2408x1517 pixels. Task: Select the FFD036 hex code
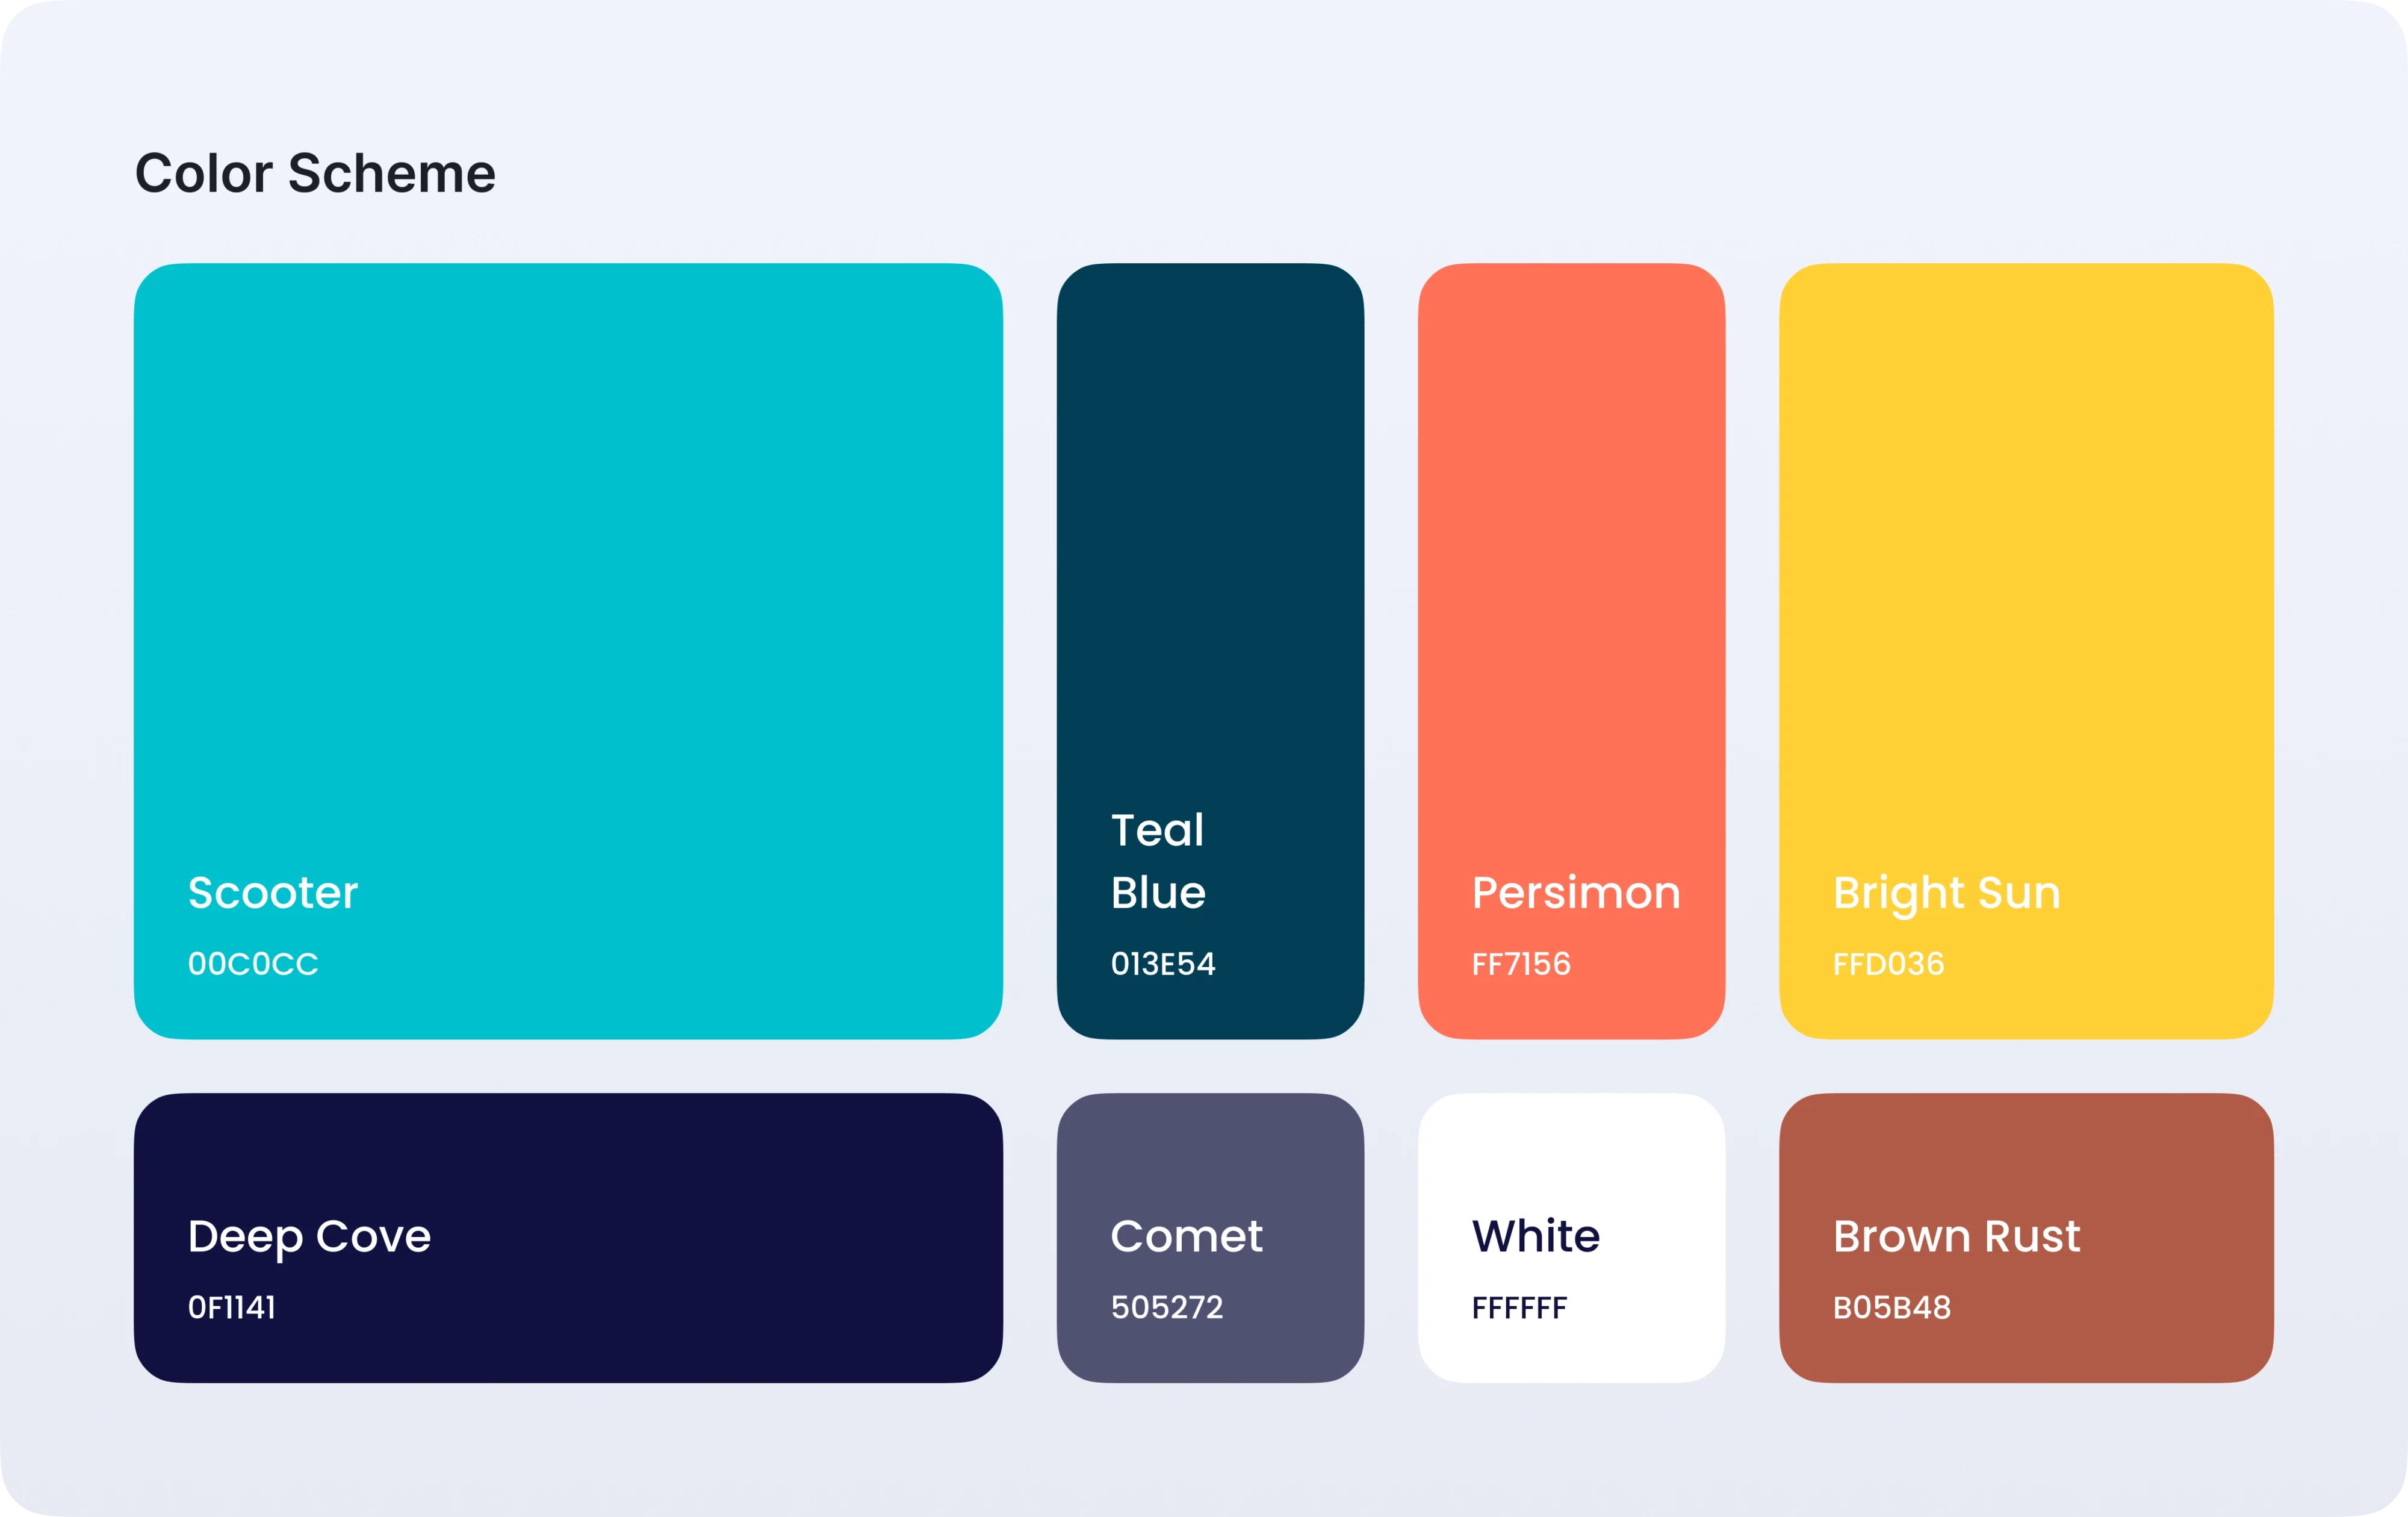coord(1888,964)
